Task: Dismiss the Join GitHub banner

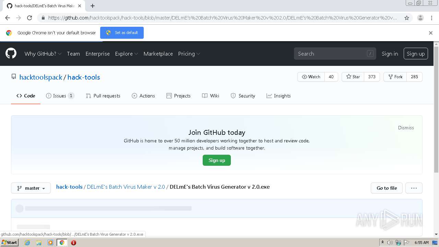Action: click(x=406, y=128)
